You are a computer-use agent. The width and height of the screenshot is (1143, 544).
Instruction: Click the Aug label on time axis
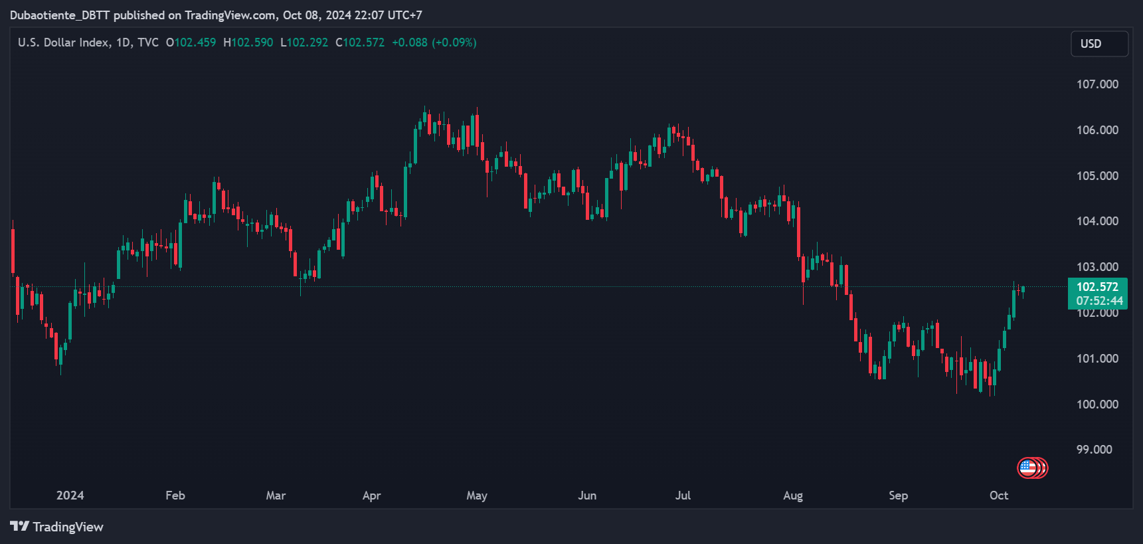point(793,496)
